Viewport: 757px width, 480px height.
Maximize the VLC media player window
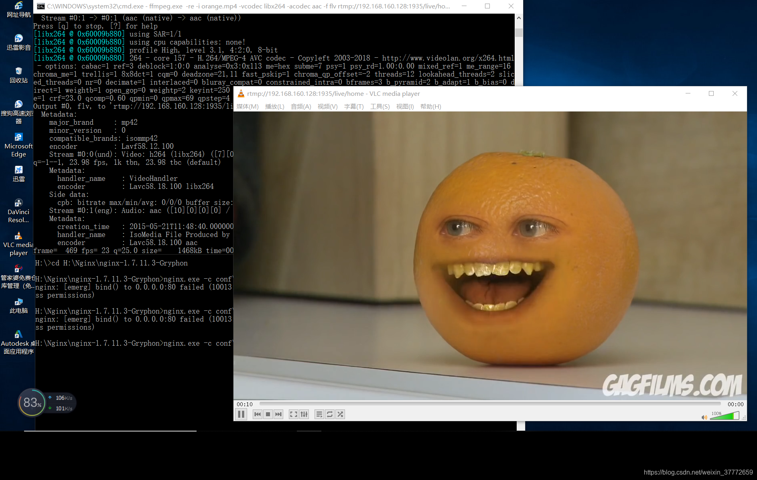(711, 93)
